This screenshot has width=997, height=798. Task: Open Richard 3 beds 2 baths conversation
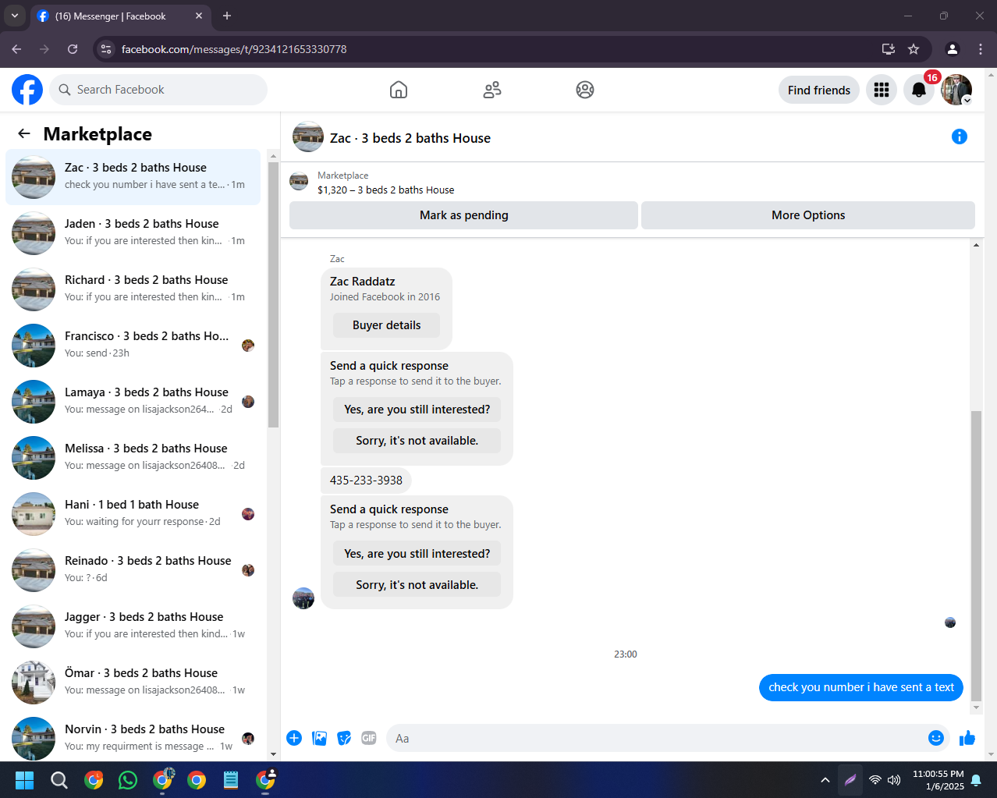[x=133, y=289]
